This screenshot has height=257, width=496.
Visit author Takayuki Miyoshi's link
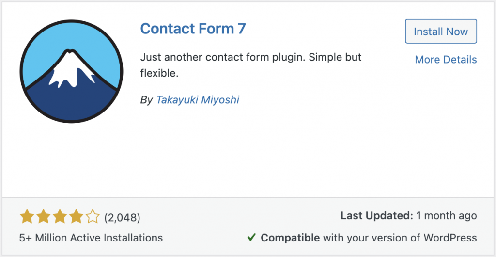198,100
